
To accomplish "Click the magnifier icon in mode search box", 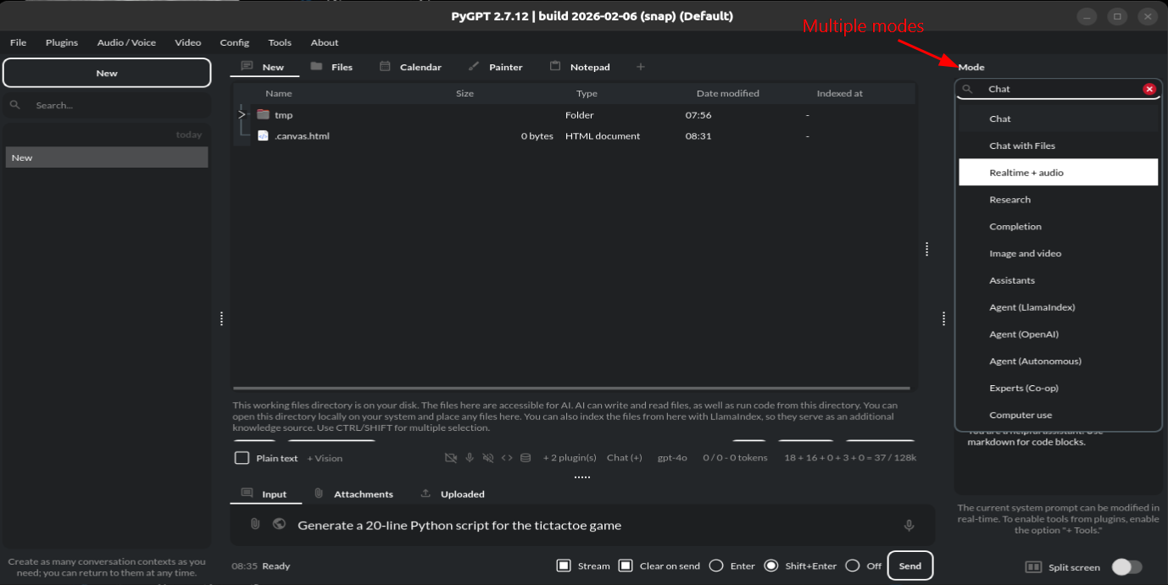I will tap(967, 89).
